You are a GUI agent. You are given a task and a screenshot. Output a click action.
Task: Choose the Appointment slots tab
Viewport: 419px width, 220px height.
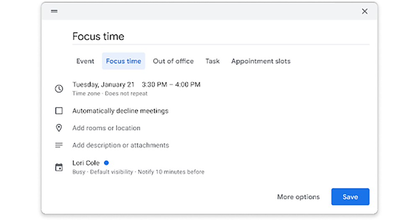click(x=261, y=61)
